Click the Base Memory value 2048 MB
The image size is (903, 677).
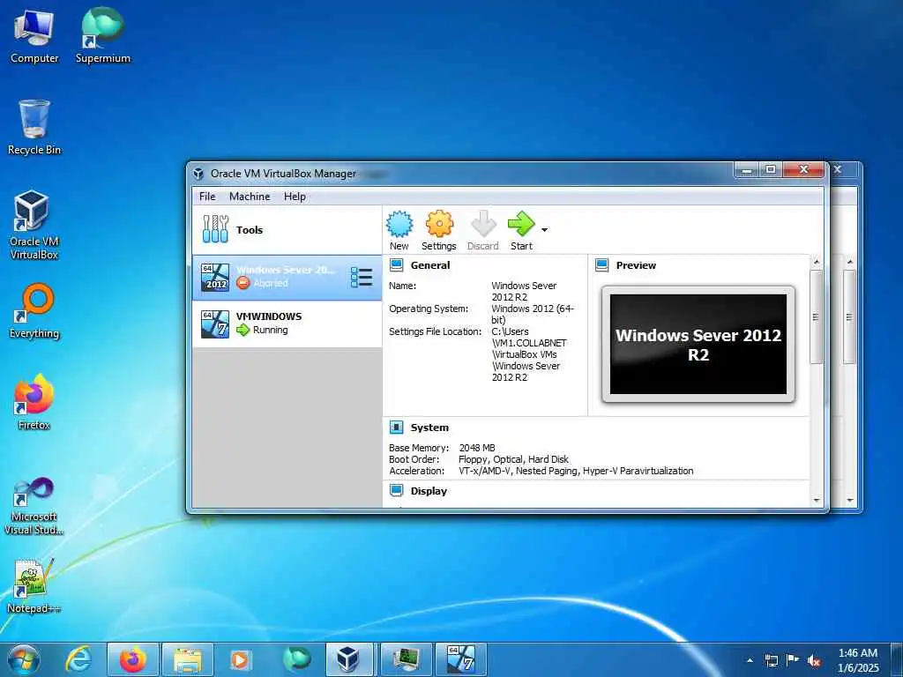pyautogui.click(x=477, y=448)
